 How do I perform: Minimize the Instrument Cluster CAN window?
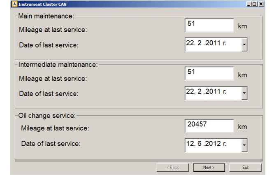point(249,4)
